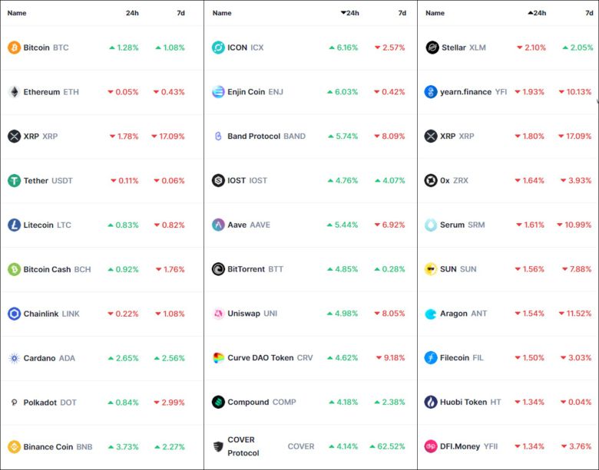Sort the left table by Name header
Image resolution: width=599 pixels, height=470 pixels.
pos(17,13)
